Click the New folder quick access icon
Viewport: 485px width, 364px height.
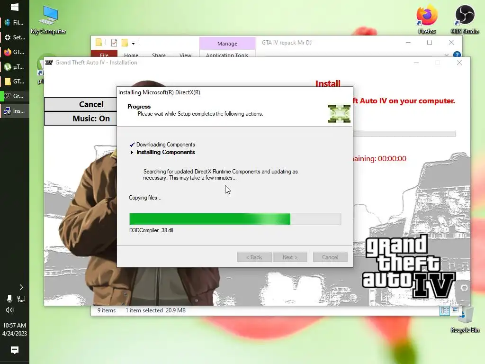tap(125, 42)
